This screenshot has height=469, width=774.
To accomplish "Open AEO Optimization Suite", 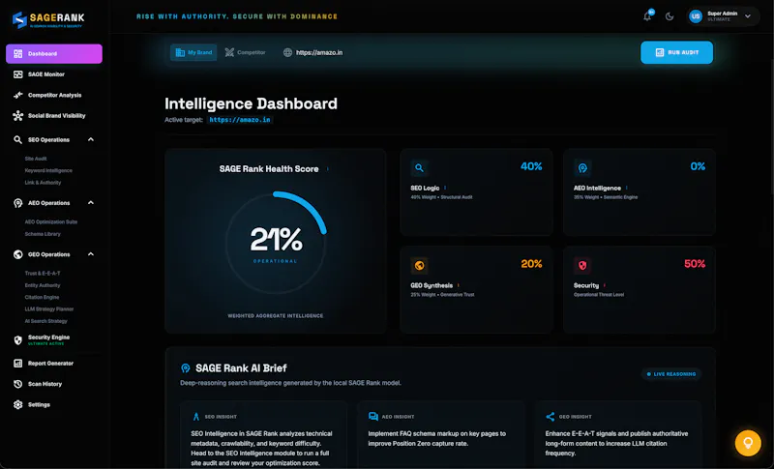I will click(51, 221).
